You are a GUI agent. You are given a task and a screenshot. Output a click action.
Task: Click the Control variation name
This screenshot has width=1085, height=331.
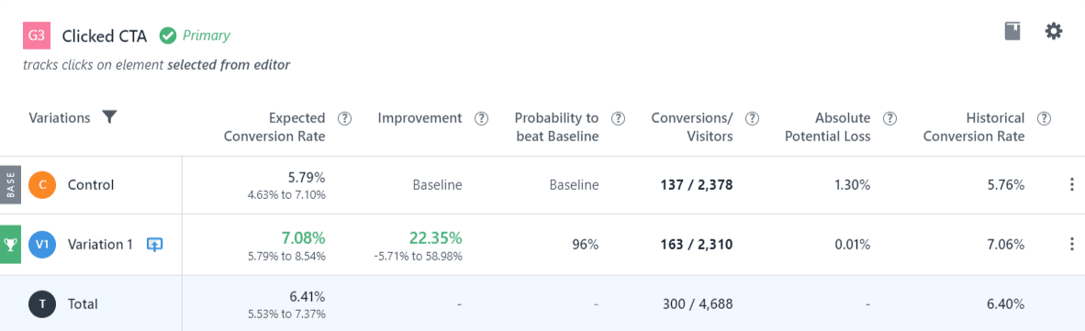pyautogui.click(x=91, y=184)
